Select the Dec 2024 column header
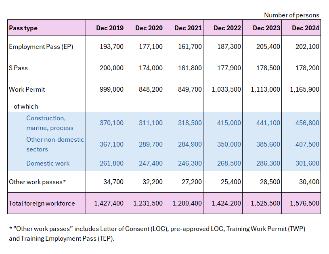Image resolution: width=329 pixels, height=254 pixels. tap(305, 28)
